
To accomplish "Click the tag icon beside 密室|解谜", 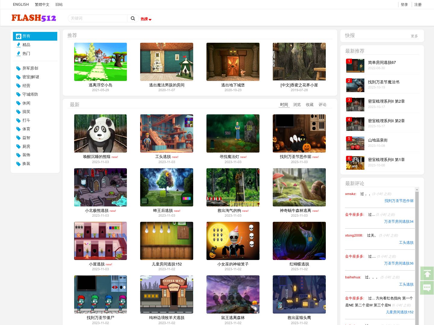I will pyautogui.click(x=18, y=77).
